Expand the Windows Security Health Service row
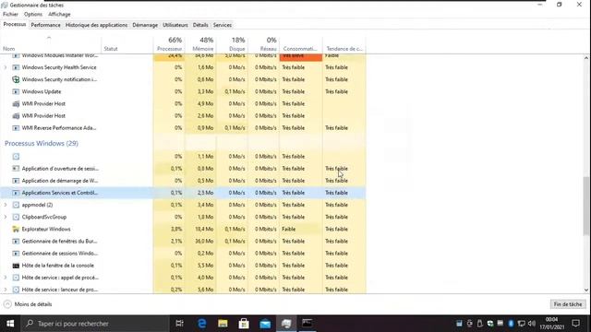 [x=6, y=67]
